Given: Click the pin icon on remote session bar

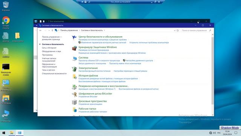Looking at the screenshot, I should (x=82, y=2).
